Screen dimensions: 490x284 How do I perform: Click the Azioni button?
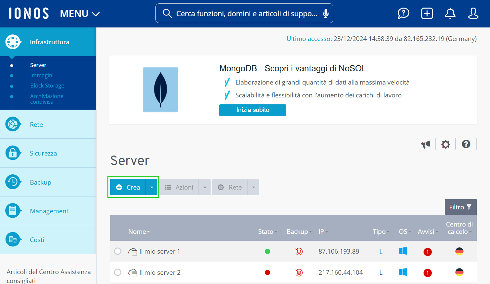pos(179,187)
